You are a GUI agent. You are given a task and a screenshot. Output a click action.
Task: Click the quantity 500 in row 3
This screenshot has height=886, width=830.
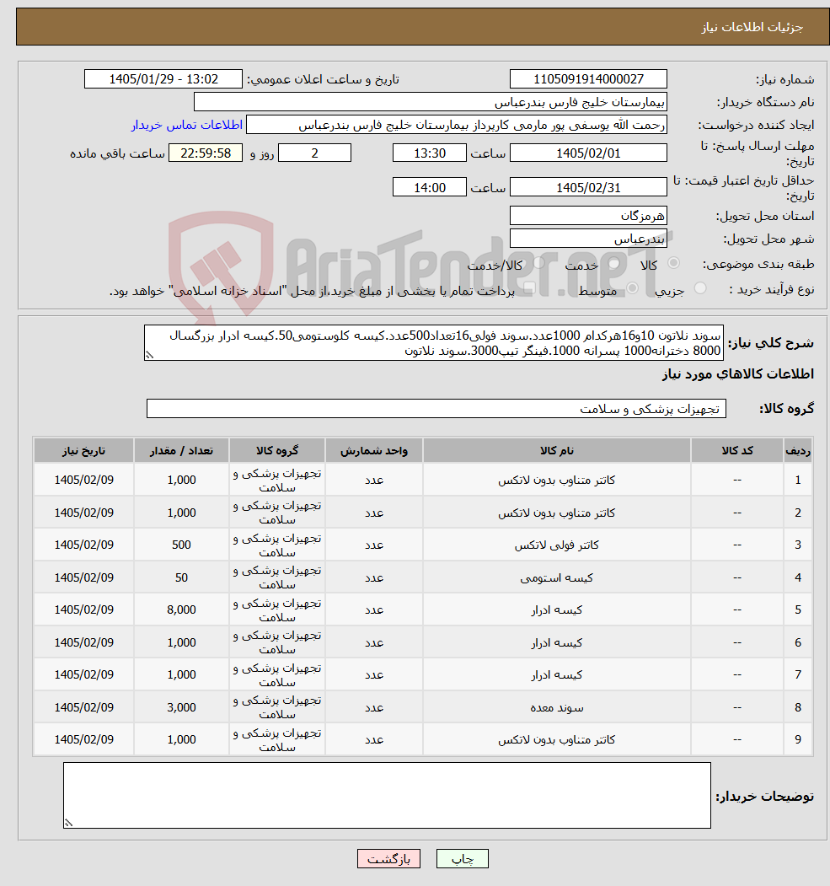pyautogui.click(x=181, y=545)
